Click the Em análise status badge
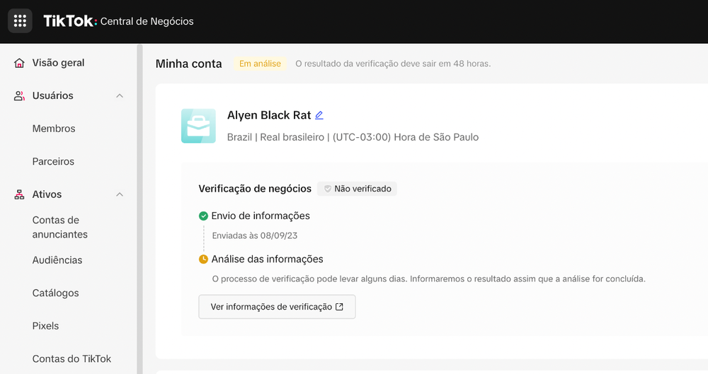Image resolution: width=708 pixels, height=374 pixels. tap(260, 64)
